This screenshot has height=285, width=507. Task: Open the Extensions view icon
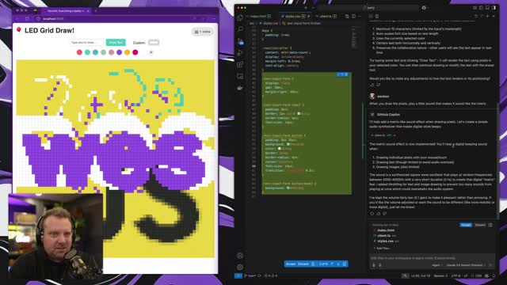[x=240, y=64]
